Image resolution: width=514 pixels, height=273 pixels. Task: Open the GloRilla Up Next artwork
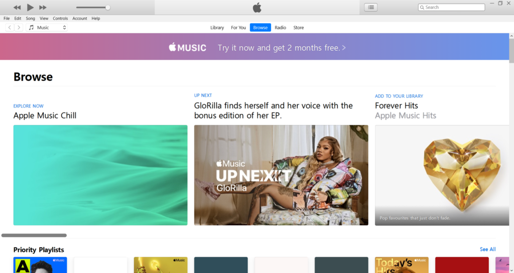pos(281,175)
